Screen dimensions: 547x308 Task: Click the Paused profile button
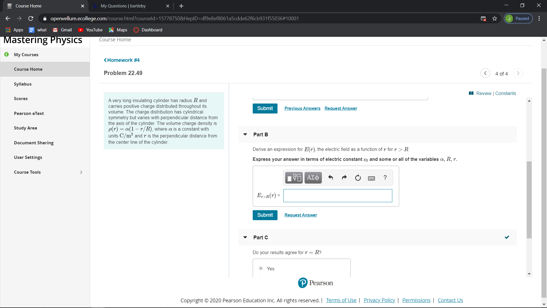[518, 19]
